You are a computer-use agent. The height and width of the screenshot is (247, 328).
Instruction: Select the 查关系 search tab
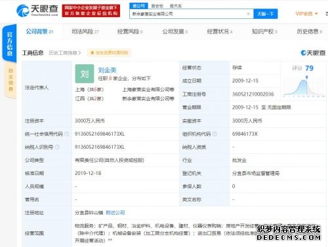point(176,6)
